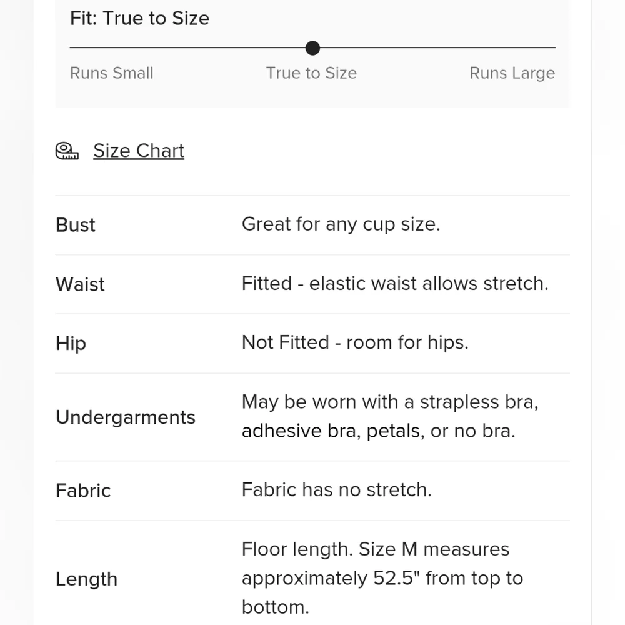This screenshot has height=625, width=625.
Task: Open the Size Chart link
Action: pyautogui.click(x=139, y=151)
